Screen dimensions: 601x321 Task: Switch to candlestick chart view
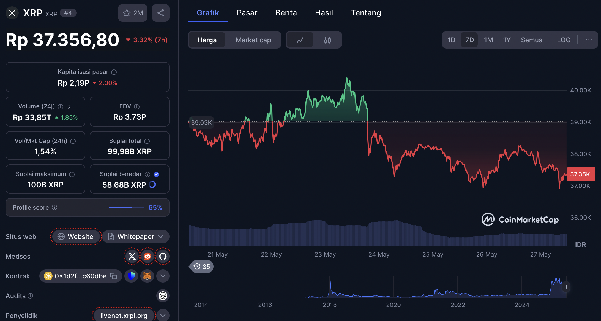pos(327,40)
